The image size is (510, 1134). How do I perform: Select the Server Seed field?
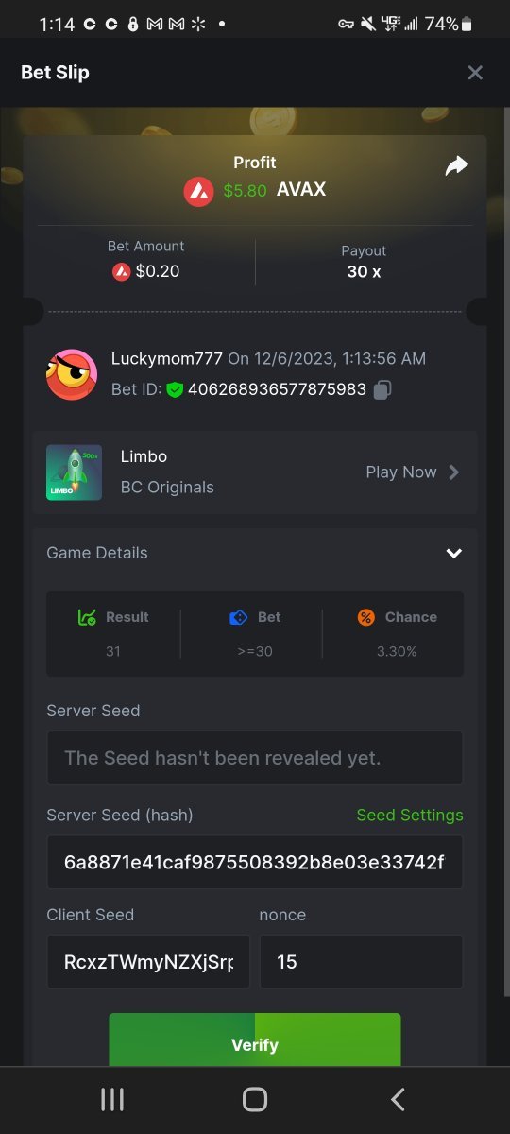point(255,758)
